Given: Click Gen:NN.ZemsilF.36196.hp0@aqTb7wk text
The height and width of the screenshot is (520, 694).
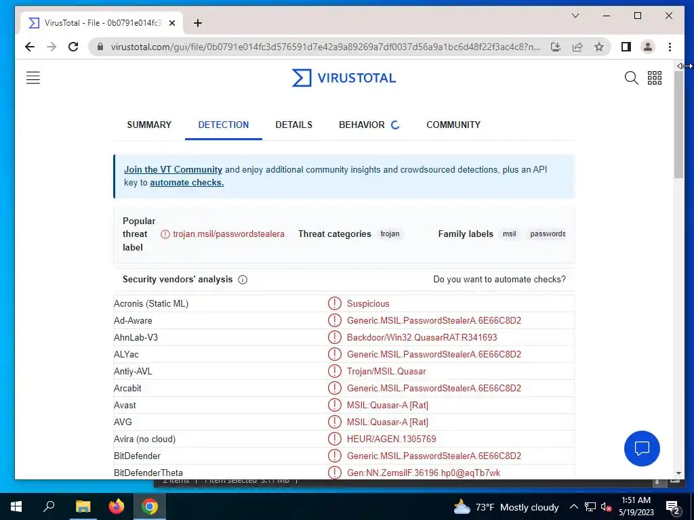Looking at the screenshot, I should (424, 473).
